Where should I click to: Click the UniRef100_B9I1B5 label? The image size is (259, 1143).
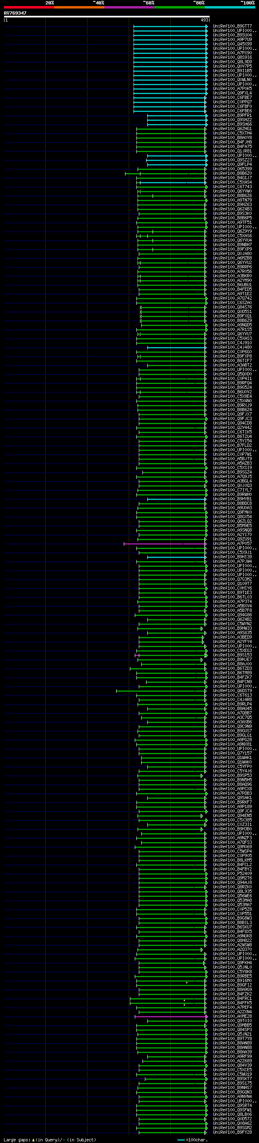coord(232,71)
